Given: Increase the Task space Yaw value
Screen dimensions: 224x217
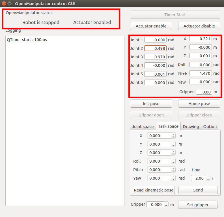Looking at the screenshot, I should coord(173,177).
